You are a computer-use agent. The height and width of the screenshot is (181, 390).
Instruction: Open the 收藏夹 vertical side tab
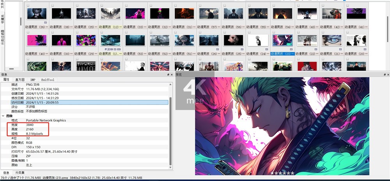2,19
